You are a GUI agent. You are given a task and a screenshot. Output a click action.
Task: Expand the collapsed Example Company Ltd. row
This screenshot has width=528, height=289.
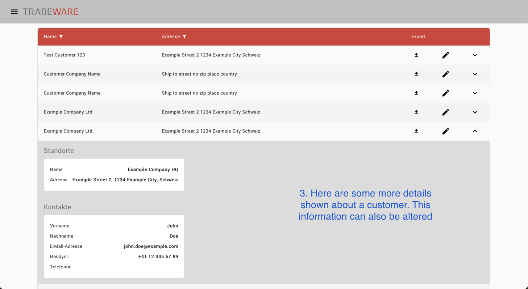pos(475,112)
